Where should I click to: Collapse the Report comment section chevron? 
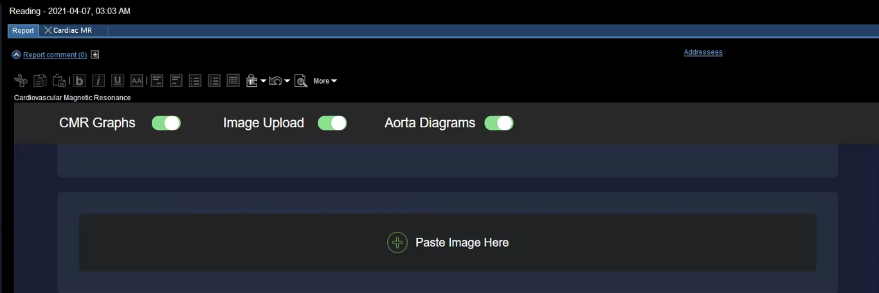(16, 55)
